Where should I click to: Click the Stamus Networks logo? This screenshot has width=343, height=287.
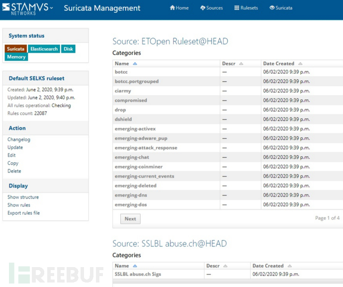click(x=25, y=9)
